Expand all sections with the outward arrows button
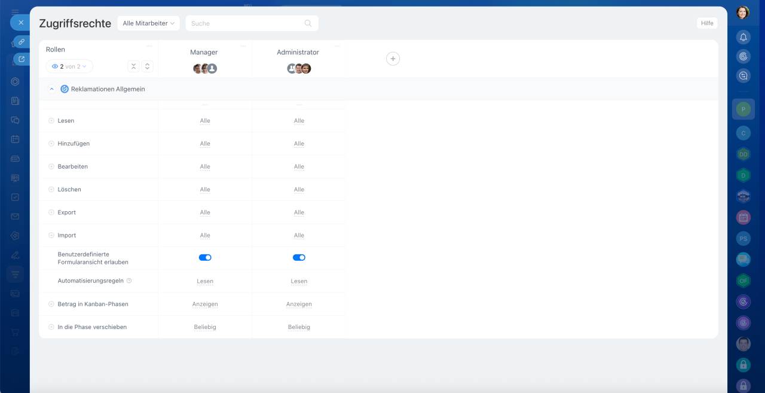 pos(148,66)
